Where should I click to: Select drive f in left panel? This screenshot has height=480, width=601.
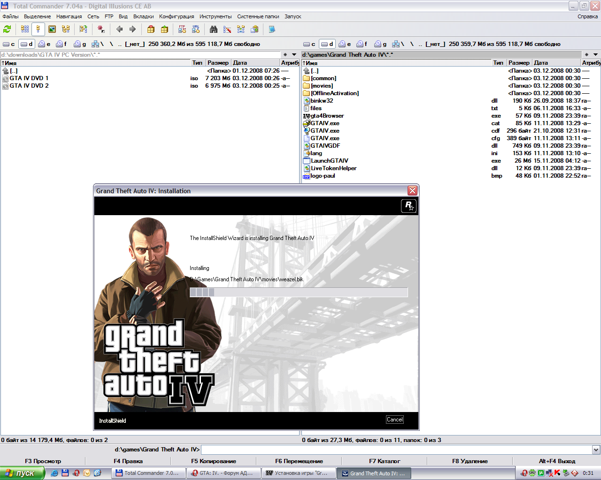click(x=62, y=44)
